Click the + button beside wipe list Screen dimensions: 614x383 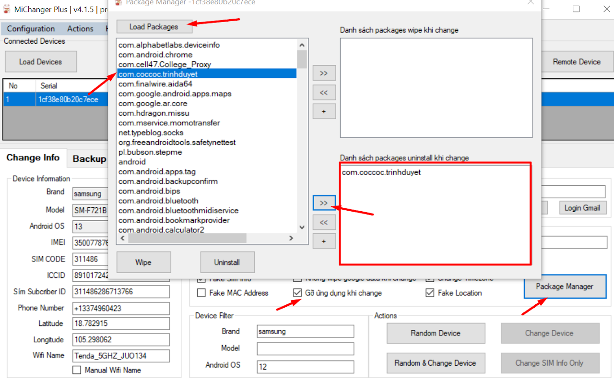pos(324,111)
